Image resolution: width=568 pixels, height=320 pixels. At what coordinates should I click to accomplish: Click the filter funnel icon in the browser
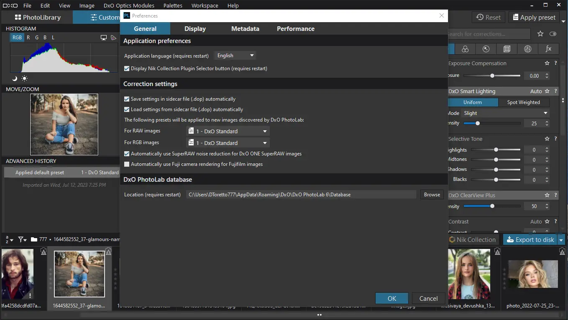coord(23,239)
